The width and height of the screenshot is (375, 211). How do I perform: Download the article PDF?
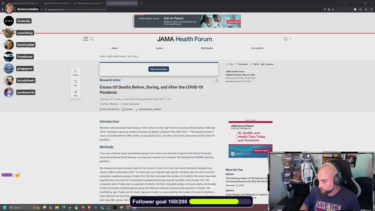[76, 83]
